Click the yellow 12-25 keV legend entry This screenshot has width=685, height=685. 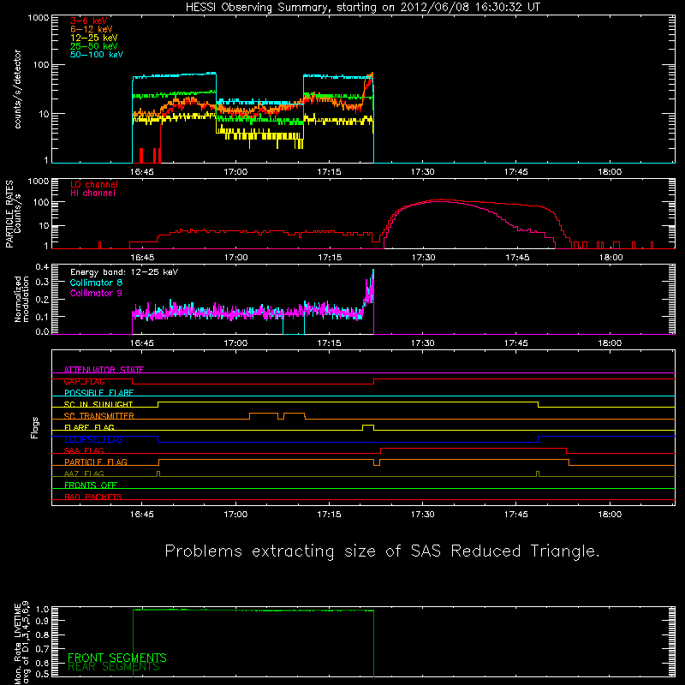94,38
